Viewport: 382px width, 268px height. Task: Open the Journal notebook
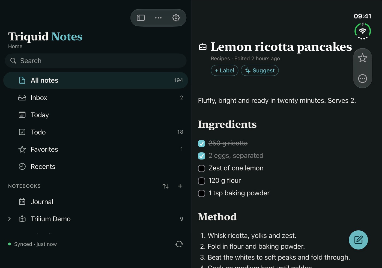click(x=95, y=202)
